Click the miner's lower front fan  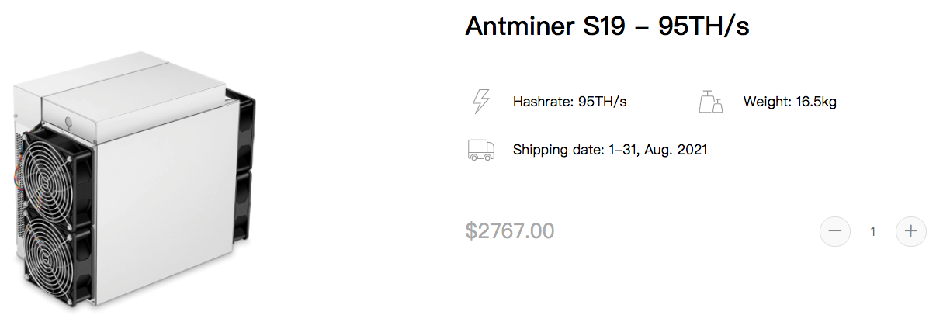57,263
